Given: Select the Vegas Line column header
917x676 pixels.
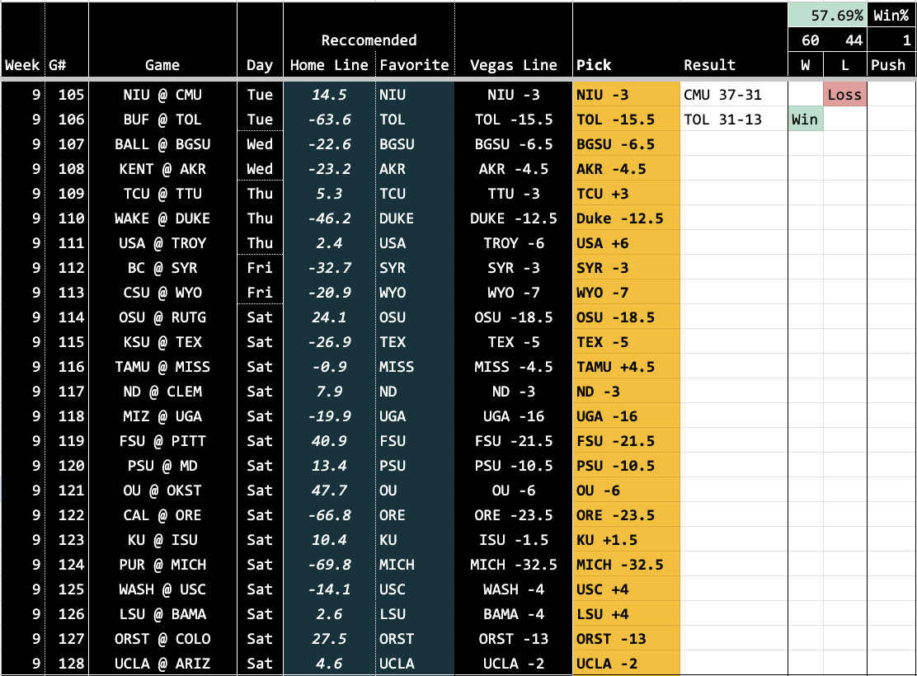Looking at the screenshot, I should click(x=513, y=65).
